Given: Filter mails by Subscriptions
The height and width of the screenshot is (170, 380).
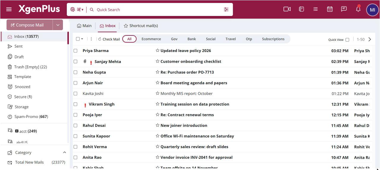Looking at the screenshot, I should (x=273, y=39).
